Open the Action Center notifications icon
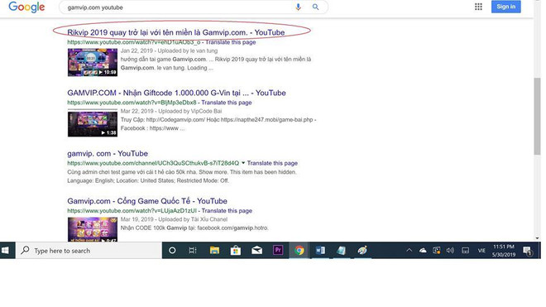 point(527,251)
